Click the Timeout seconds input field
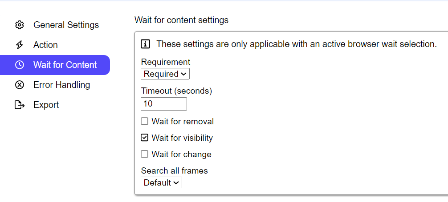The image size is (448, 202). [x=164, y=104]
